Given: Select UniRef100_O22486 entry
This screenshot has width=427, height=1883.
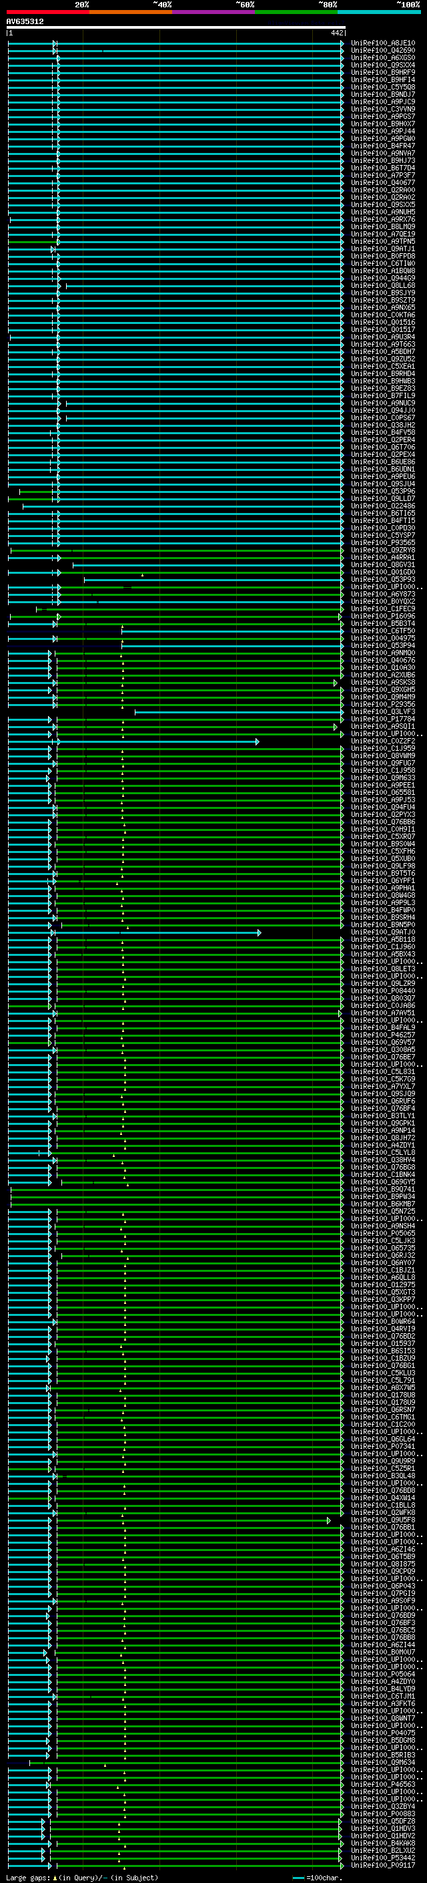Looking at the screenshot, I should (x=383, y=506).
